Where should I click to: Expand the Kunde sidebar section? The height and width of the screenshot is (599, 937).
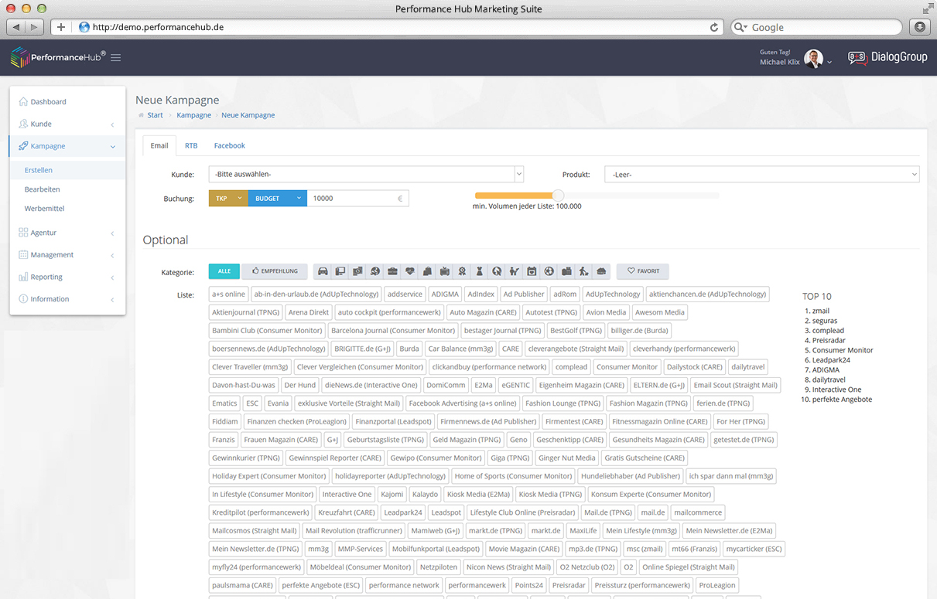pos(67,124)
